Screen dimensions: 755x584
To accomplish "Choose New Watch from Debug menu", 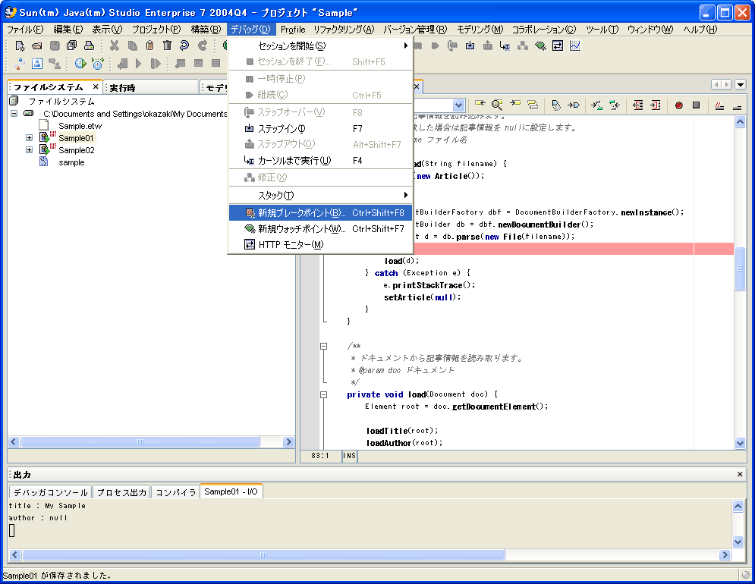I will click(x=321, y=229).
